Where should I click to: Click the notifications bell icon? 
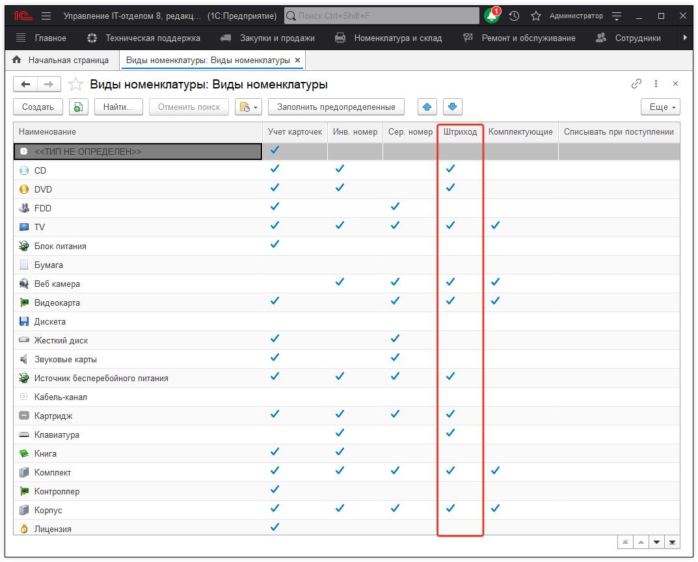click(x=492, y=16)
